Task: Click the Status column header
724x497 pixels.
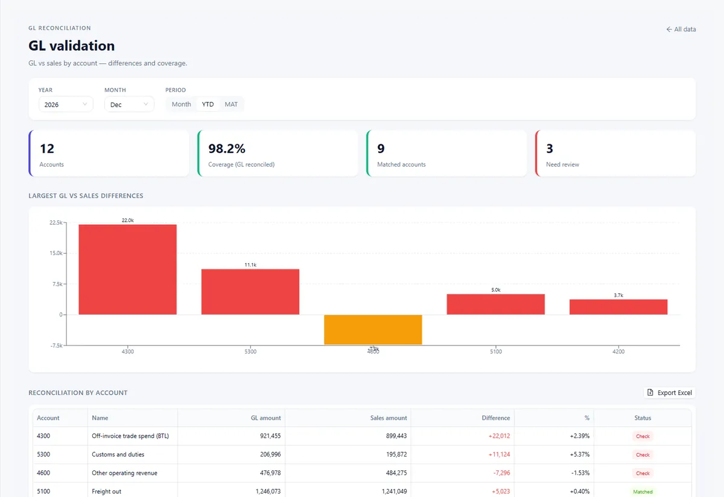Action: (643, 418)
